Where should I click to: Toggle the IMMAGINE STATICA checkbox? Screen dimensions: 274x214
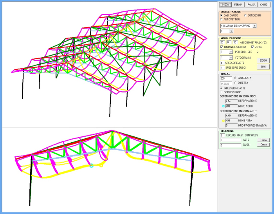click(222, 47)
